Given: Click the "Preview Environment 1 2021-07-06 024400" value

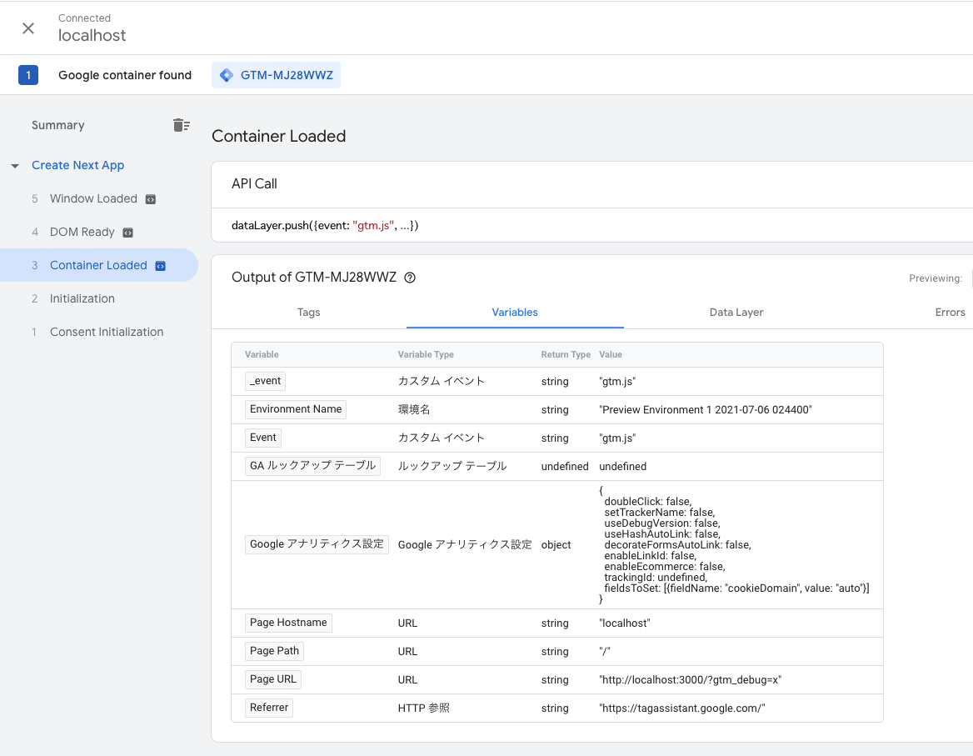Looking at the screenshot, I should [x=705, y=409].
